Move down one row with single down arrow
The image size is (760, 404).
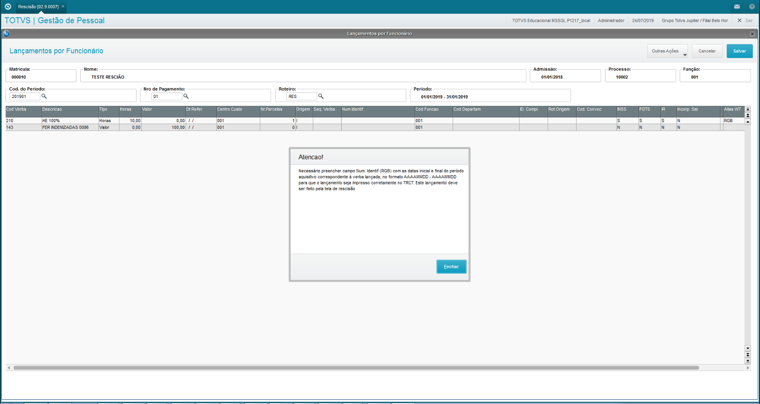pos(747,348)
